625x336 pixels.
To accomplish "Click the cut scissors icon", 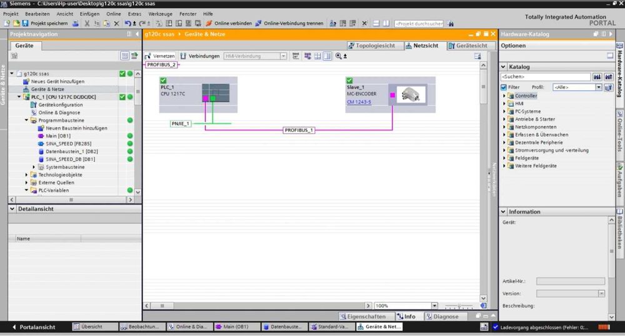I will tap(87, 24).
